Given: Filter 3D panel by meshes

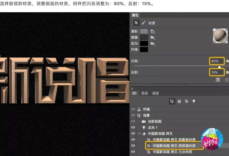Looking at the screenshot, I should 179,101.
